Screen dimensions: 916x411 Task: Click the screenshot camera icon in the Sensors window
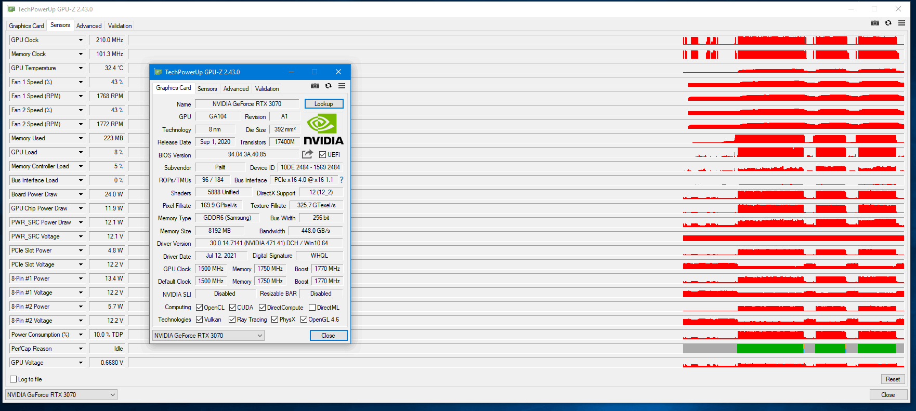(875, 23)
